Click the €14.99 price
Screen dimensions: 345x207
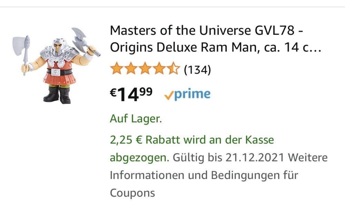pyautogui.click(x=131, y=94)
